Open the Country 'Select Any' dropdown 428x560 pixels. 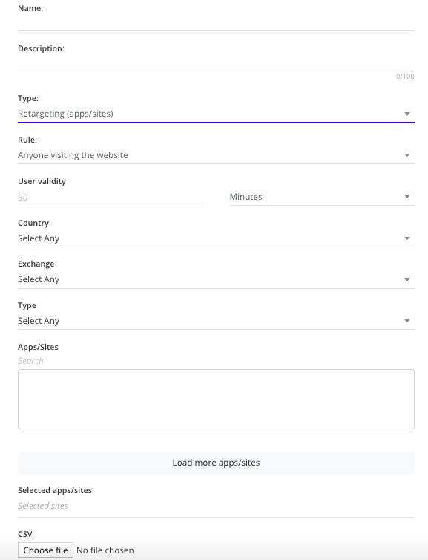pyautogui.click(x=216, y=238)
